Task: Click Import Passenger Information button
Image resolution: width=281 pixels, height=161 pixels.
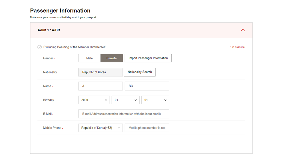Action: [x=148, y=58]
